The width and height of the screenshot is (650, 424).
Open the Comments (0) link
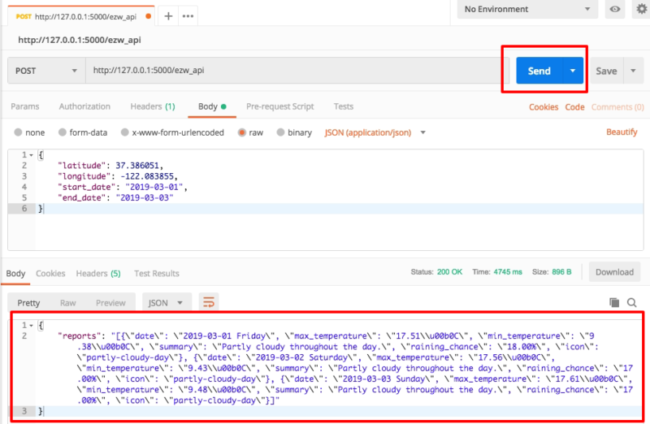click(x=617, y=107)
